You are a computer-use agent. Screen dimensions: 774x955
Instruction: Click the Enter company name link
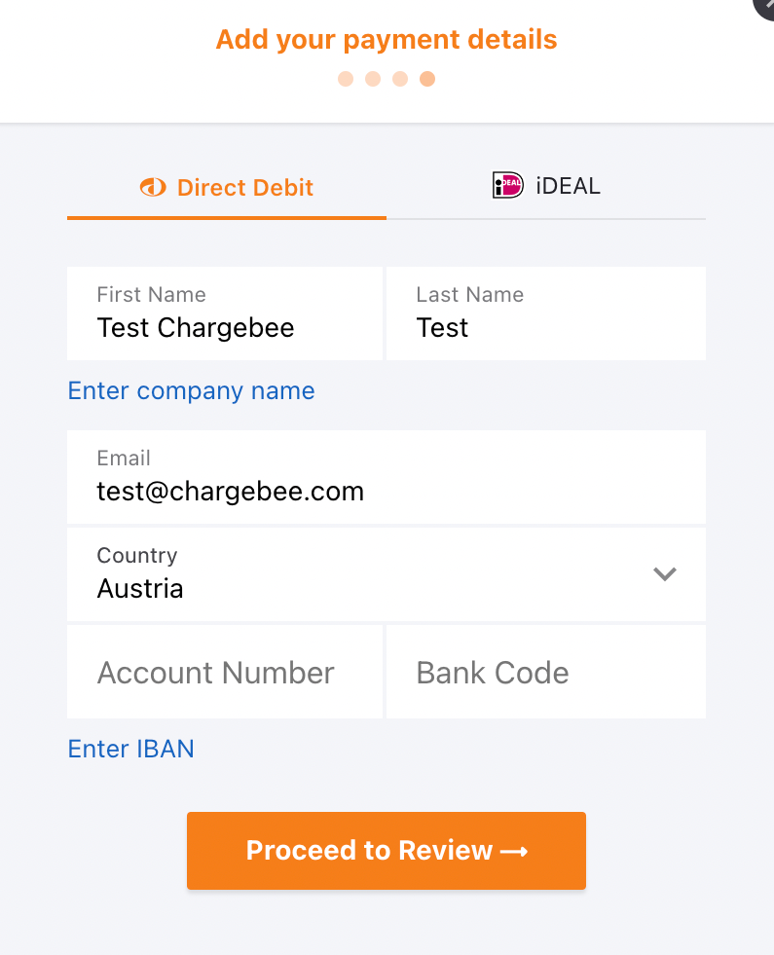(191, 391)
